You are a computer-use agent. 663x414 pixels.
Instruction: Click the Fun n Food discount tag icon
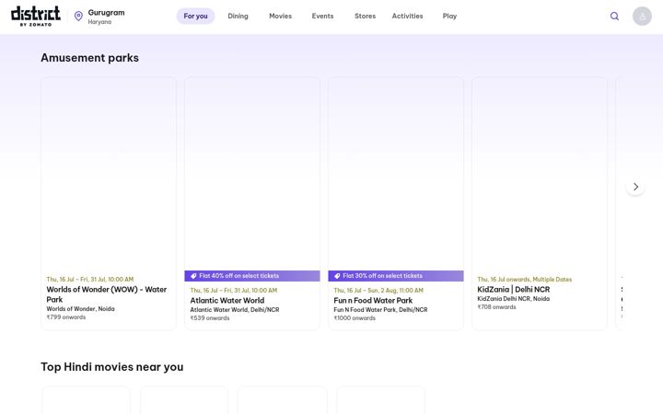[x=337, y=276]
